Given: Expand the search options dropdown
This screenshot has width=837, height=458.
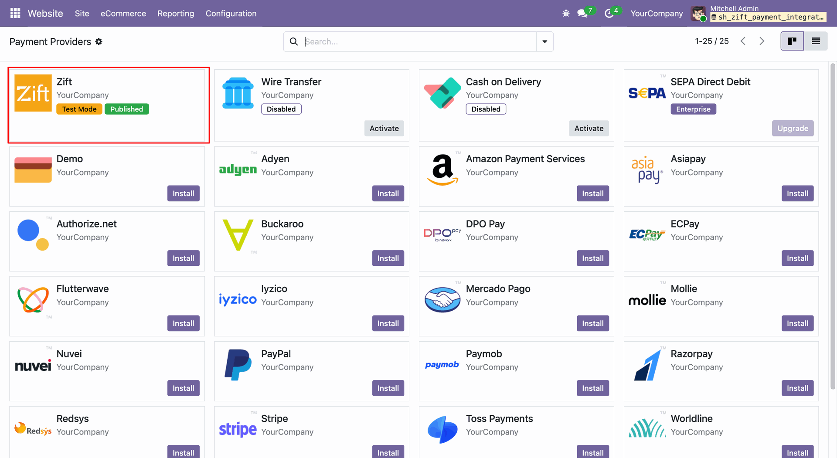Looking at the screenshot, I should point(544,41).
